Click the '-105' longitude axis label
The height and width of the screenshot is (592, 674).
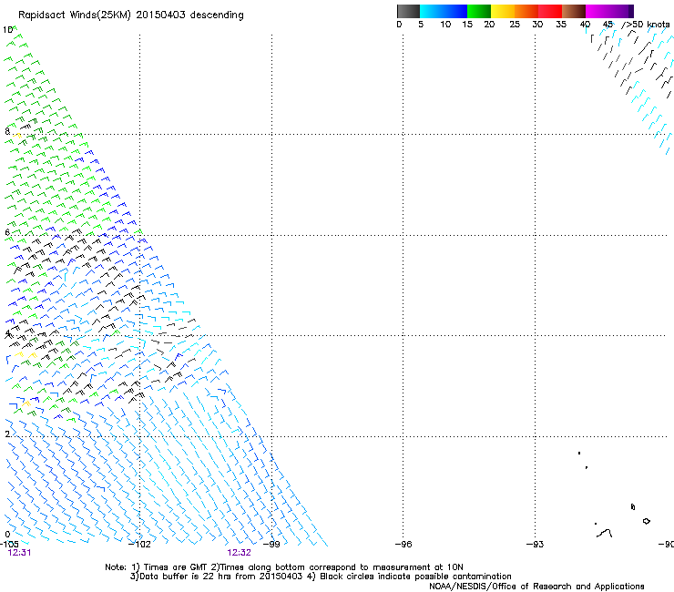pyautogui.click(x=9, y=544)
